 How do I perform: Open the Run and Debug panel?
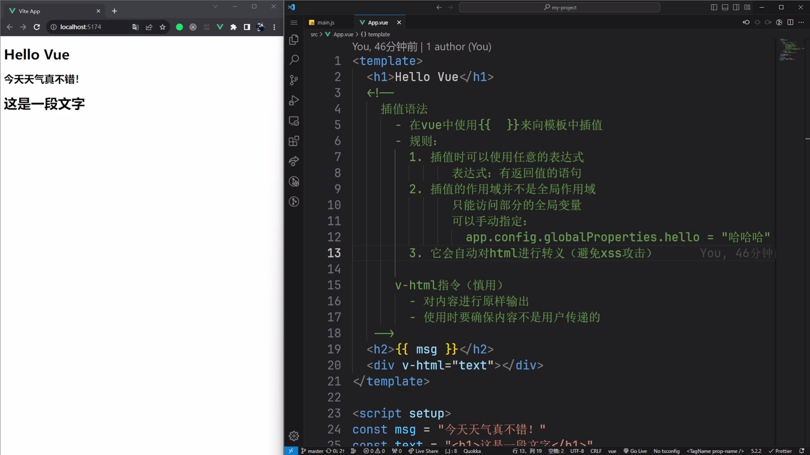294,100
